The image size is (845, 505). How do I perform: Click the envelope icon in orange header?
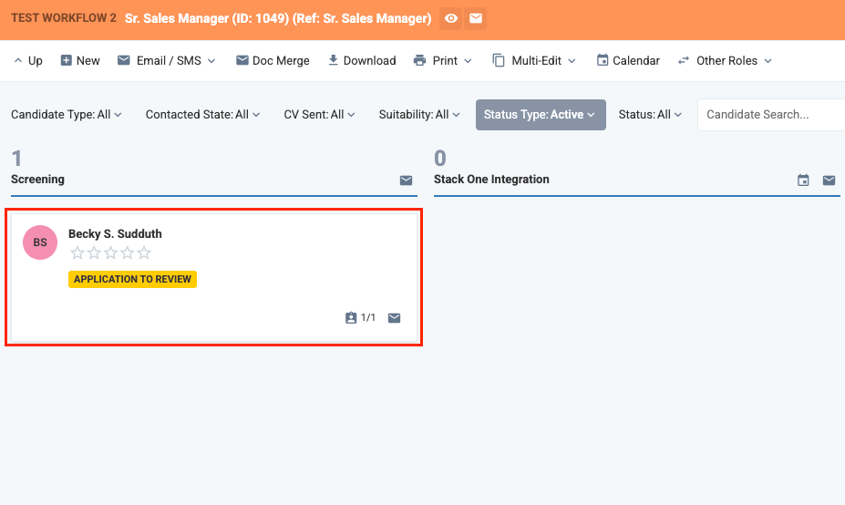(475, 18)
